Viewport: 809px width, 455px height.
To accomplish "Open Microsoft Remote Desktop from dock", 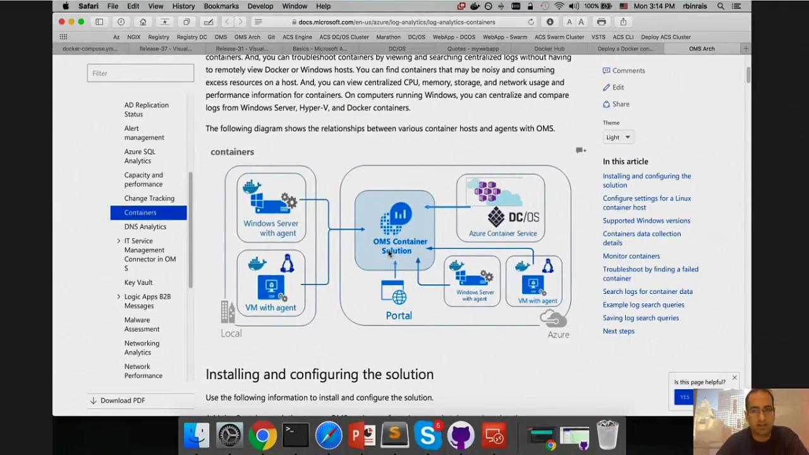I will tap(494, 435).
